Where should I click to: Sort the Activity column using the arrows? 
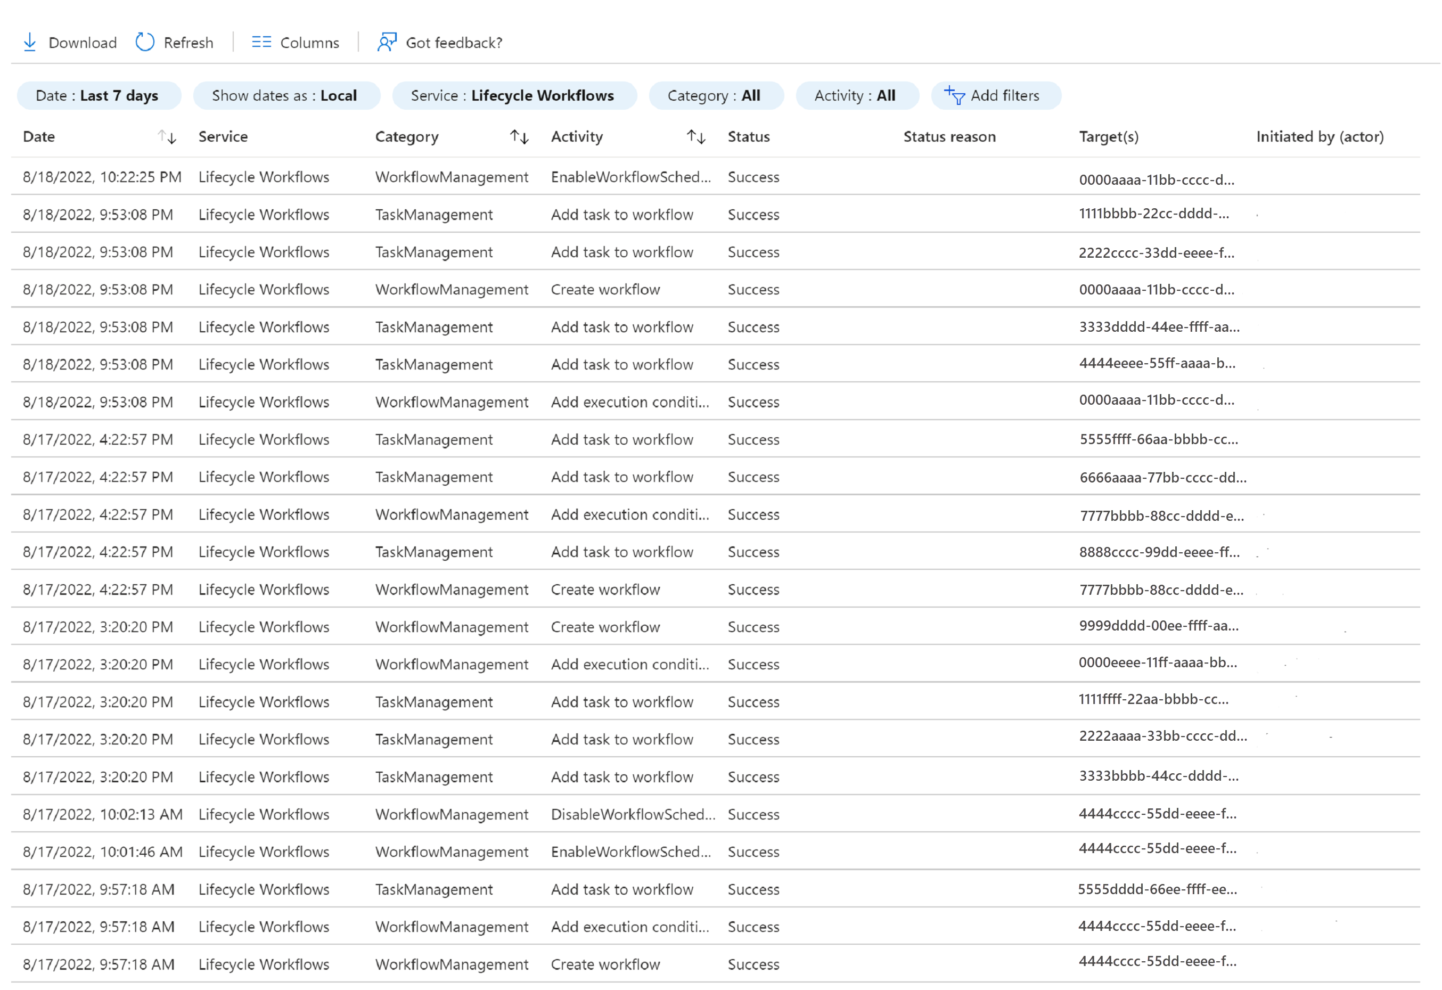point(696,136)
